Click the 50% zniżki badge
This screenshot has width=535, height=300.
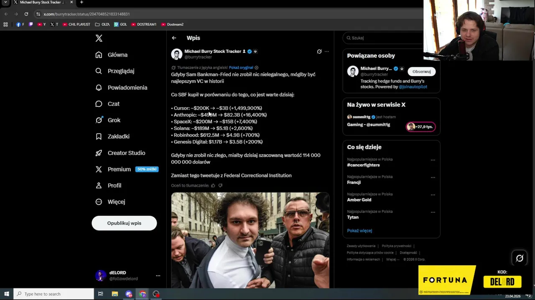147,169
